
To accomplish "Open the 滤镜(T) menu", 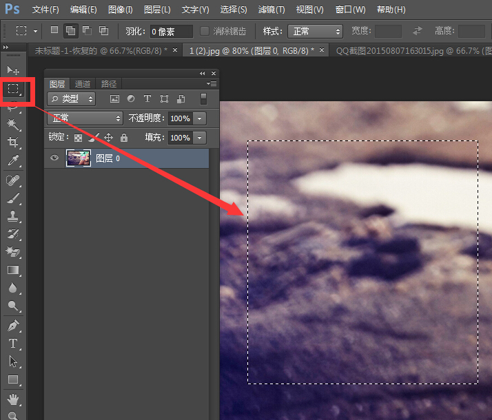I will click(271, 10).
